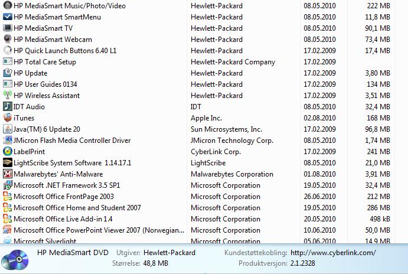Select the IDT Audio program name
The image size is (408, 274).
(29, 107)
